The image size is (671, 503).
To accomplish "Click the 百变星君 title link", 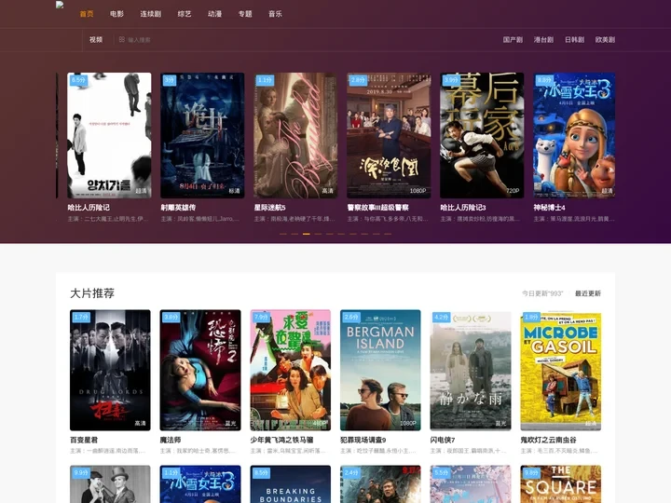I will 84,440.
